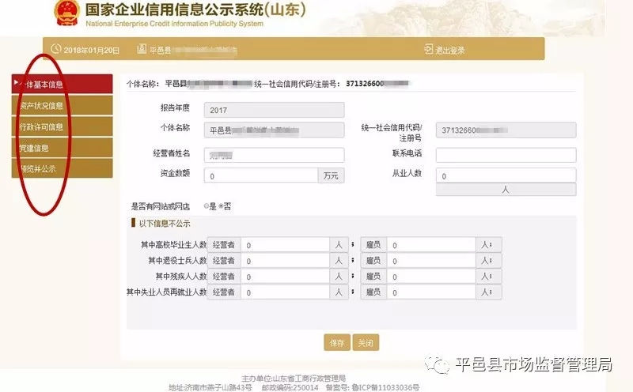Click the 退出登录 logout link

click(x=450, y=50)
